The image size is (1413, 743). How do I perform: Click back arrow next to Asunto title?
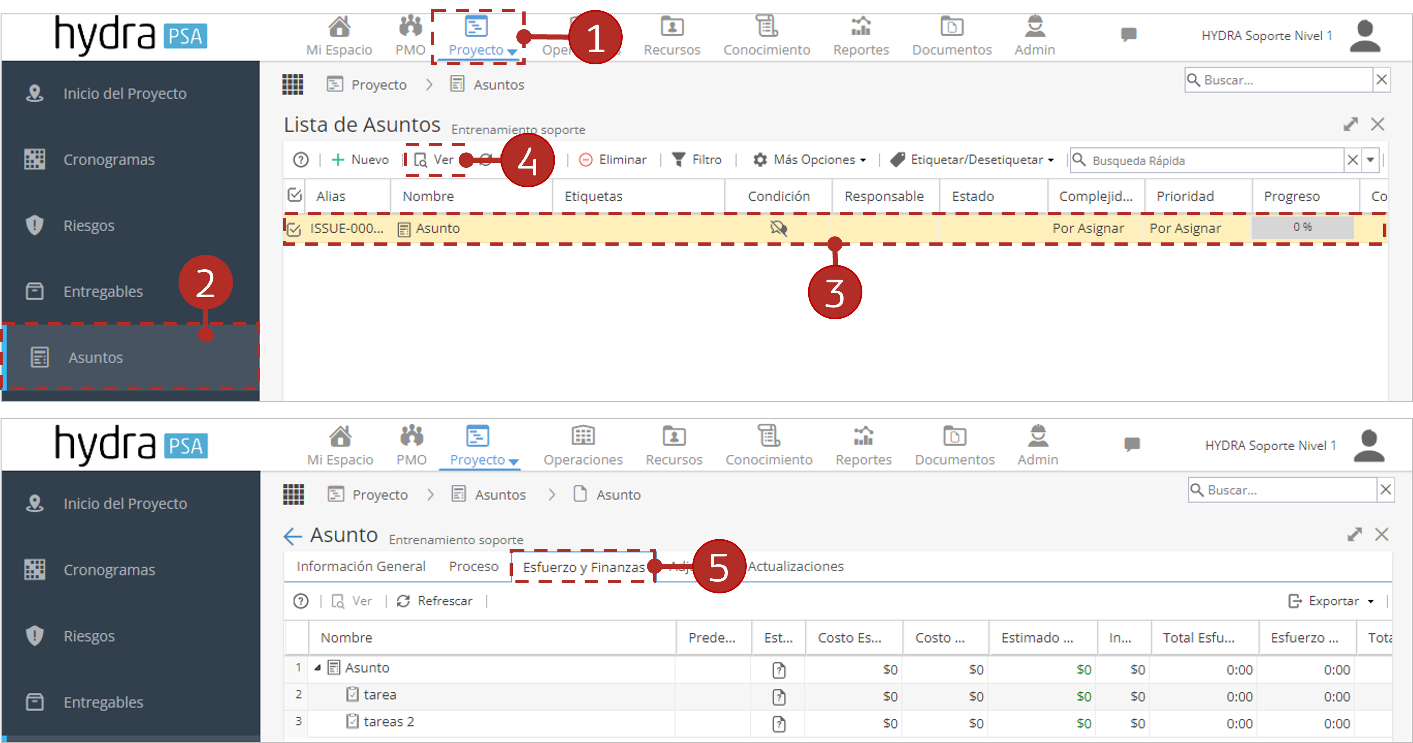click(x=292, y=536)
